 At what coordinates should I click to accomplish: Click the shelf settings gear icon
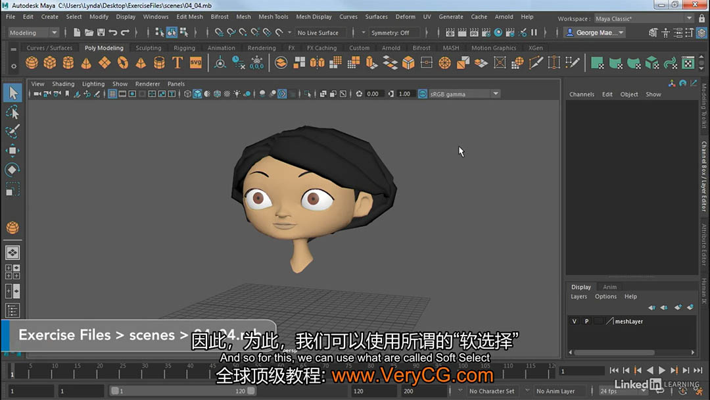click(x=14, y=66)
